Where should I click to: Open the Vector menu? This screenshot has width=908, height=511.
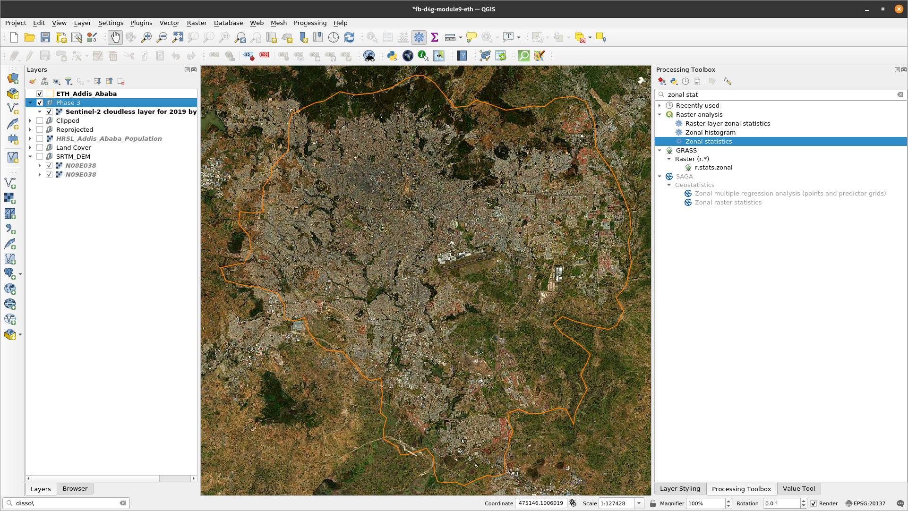click(x=169, y=23)
